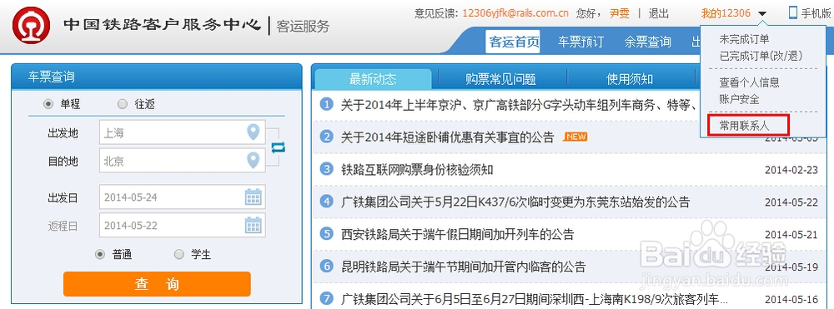Click number 5 bullet of news list
Image resolution: width=834 pixels, height=309 pixels.
pos(327,233)
